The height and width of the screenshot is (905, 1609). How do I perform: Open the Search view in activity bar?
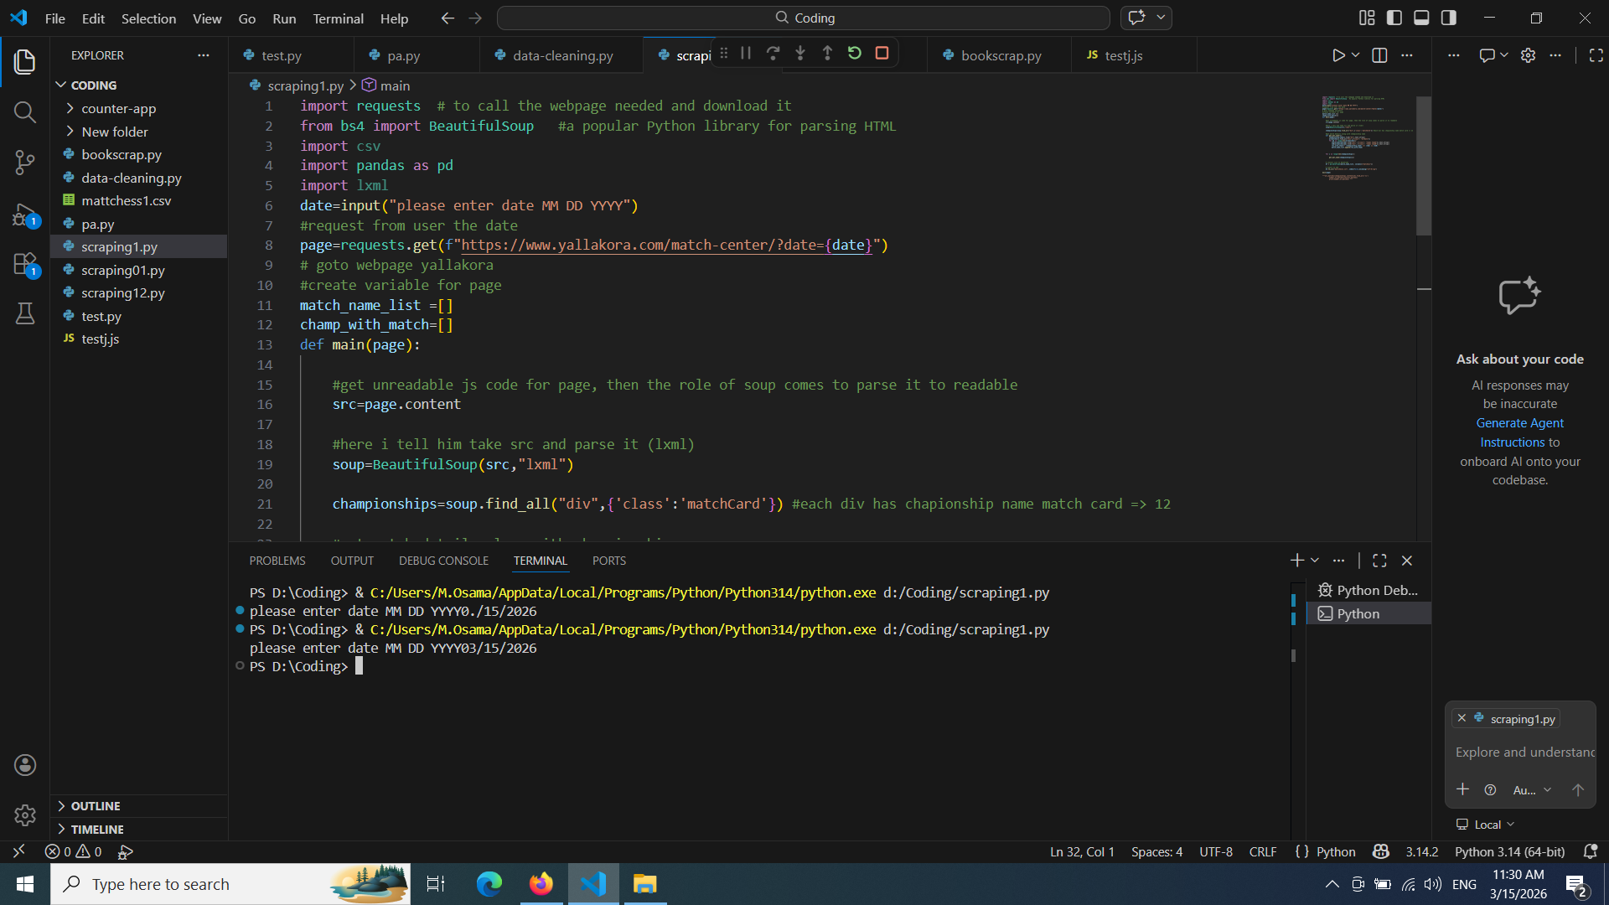click(25, 112)
